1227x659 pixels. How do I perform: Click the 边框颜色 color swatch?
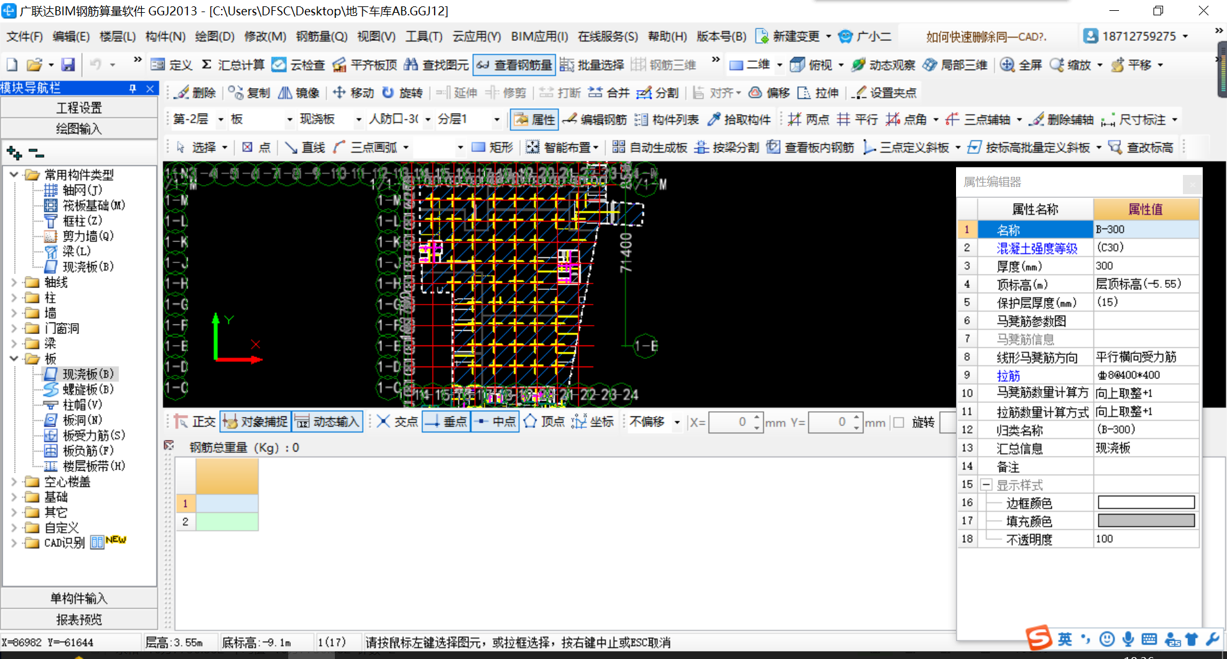(x=1146, y=503)
